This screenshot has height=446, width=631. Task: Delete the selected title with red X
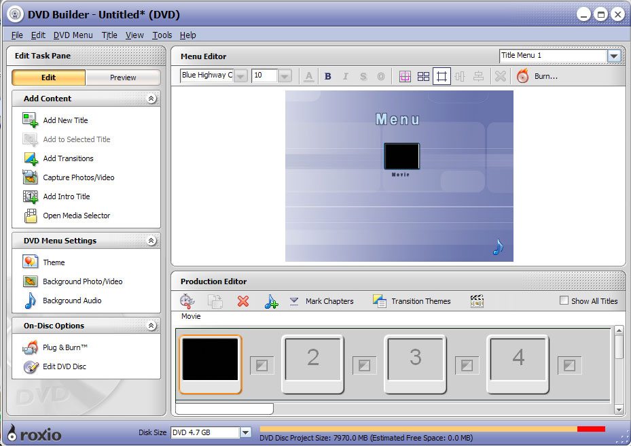(x=244, y=301)
